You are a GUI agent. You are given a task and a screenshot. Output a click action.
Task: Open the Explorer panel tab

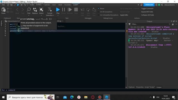(x=132, y=87)
